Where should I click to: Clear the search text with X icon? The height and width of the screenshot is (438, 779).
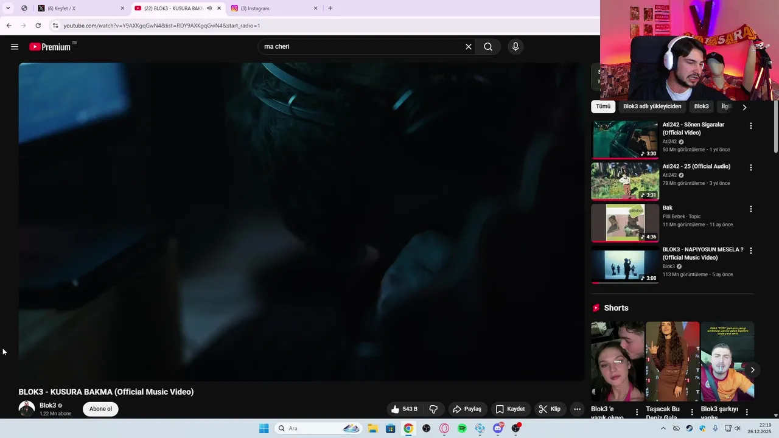tap(469, 47)
